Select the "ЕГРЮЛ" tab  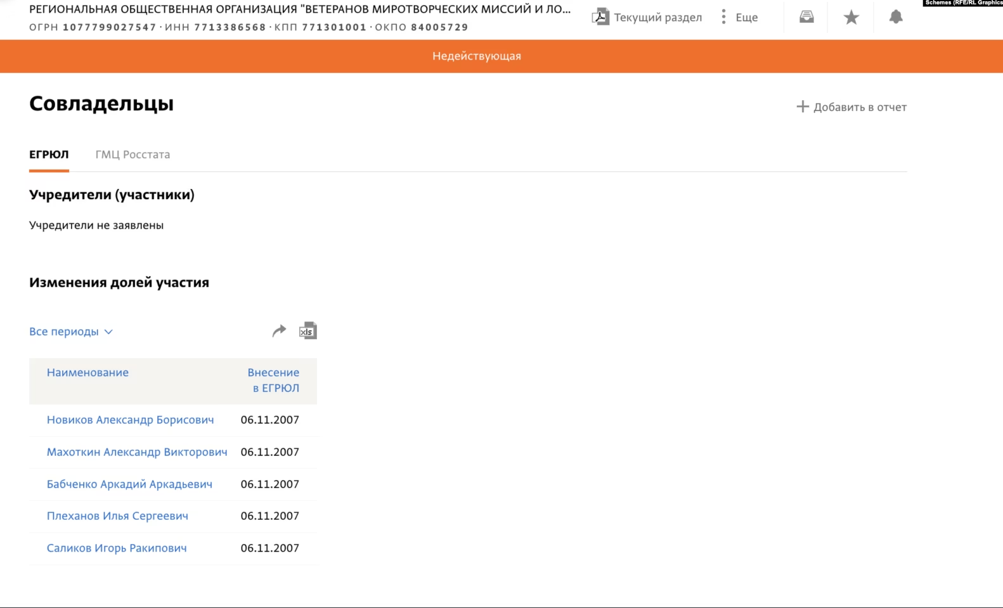(x=49, y=155)
